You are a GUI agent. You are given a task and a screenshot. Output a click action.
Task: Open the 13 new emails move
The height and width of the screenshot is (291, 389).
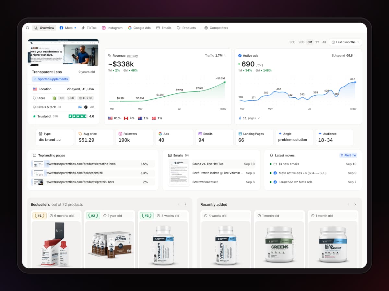click(x=313, y=164)
